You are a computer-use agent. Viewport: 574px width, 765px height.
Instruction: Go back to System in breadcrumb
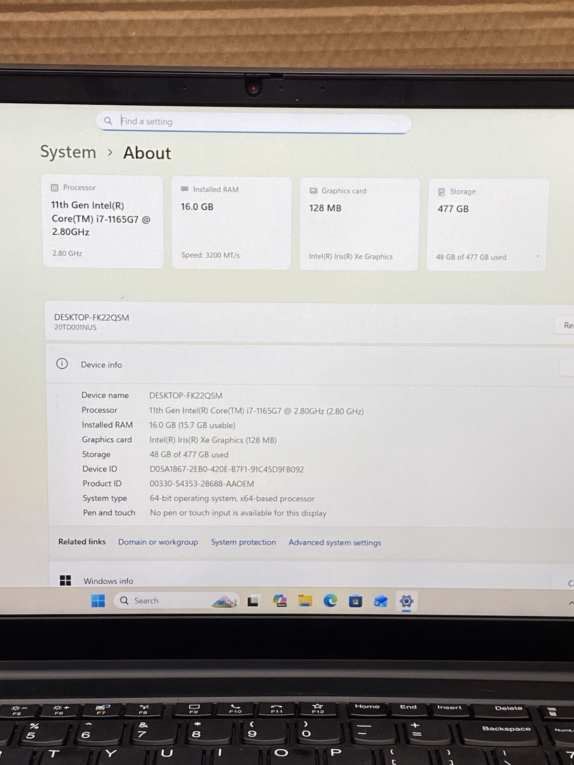pyautogui.click(x=68, y=152)
